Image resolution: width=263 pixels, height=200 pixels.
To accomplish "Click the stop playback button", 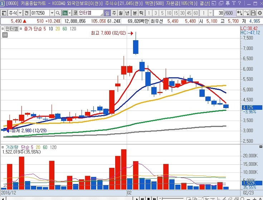I will (148, 199).
